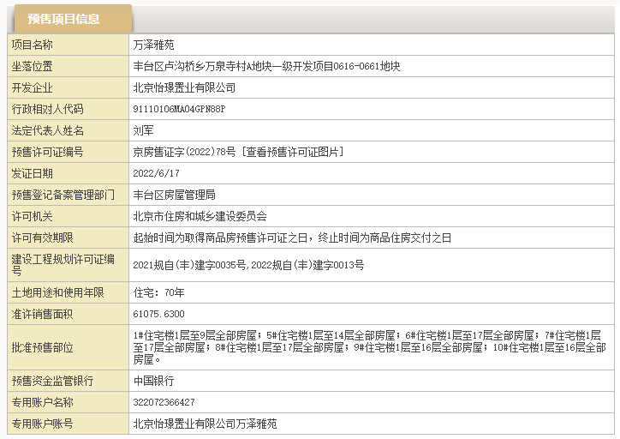Click the land use value 住宅：70年
The height and width of the screenshot is (439, 620).
click(x=158, y=292)
